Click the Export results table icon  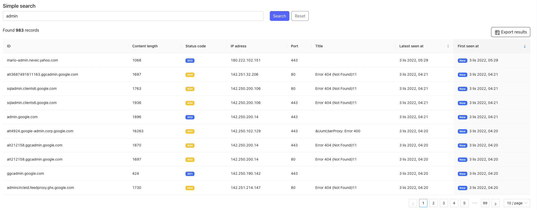pyautogui.click(x=497, y=32)
